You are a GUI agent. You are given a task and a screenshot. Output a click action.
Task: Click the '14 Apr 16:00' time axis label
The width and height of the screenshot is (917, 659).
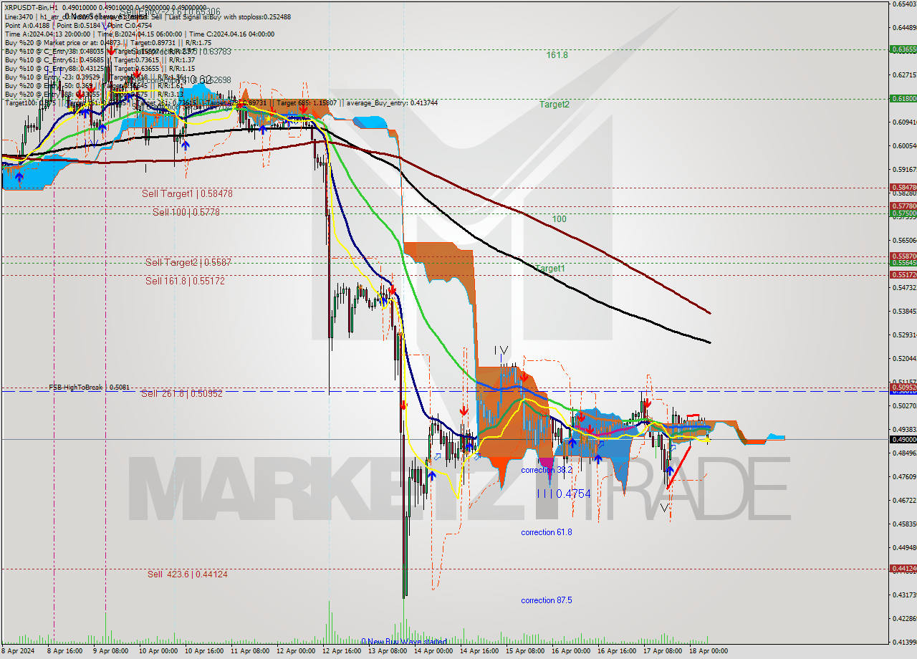[x=480, y=651]
